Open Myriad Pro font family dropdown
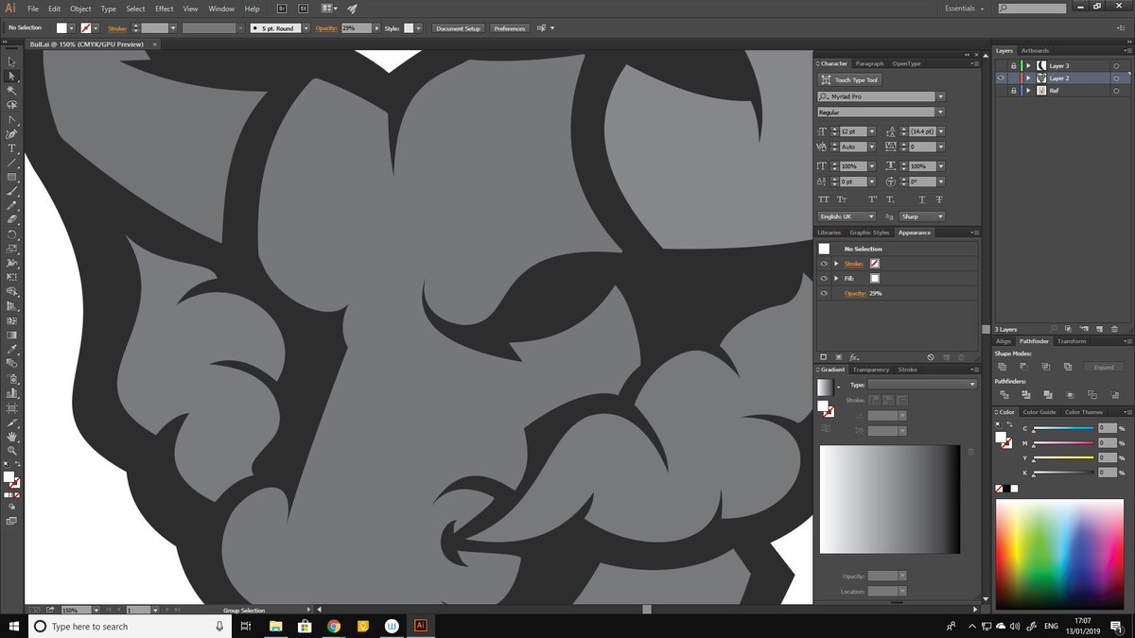Screen dimensions: 1135x638 pos(940,96)
